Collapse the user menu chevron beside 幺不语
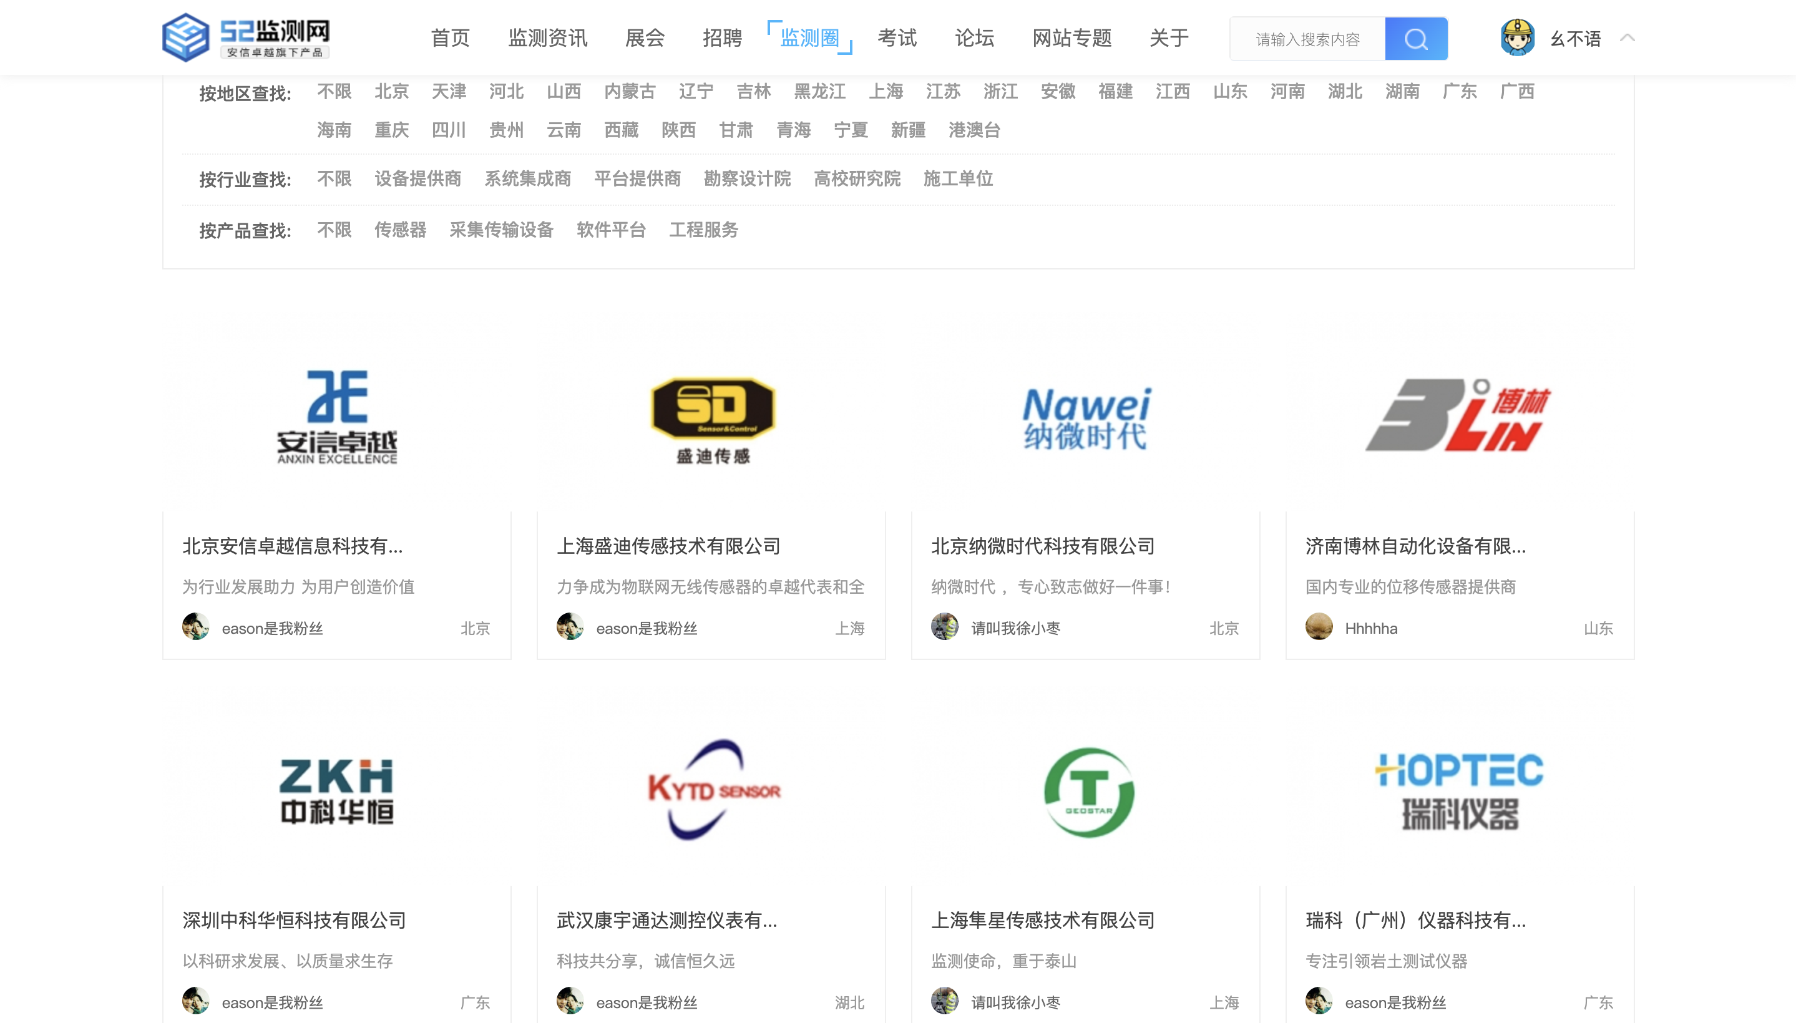This screenshot has height=1023, width=1796. pos(1627,38)
